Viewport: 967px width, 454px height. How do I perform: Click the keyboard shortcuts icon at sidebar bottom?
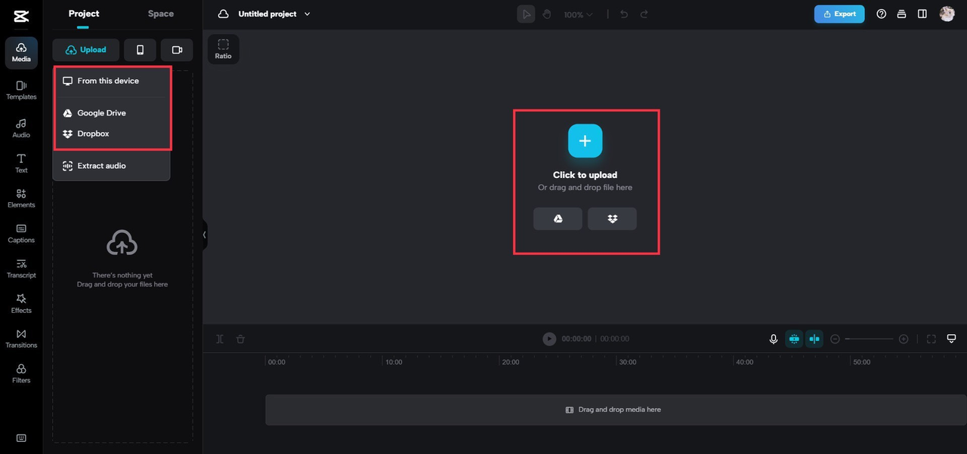[x=21, y=438]
